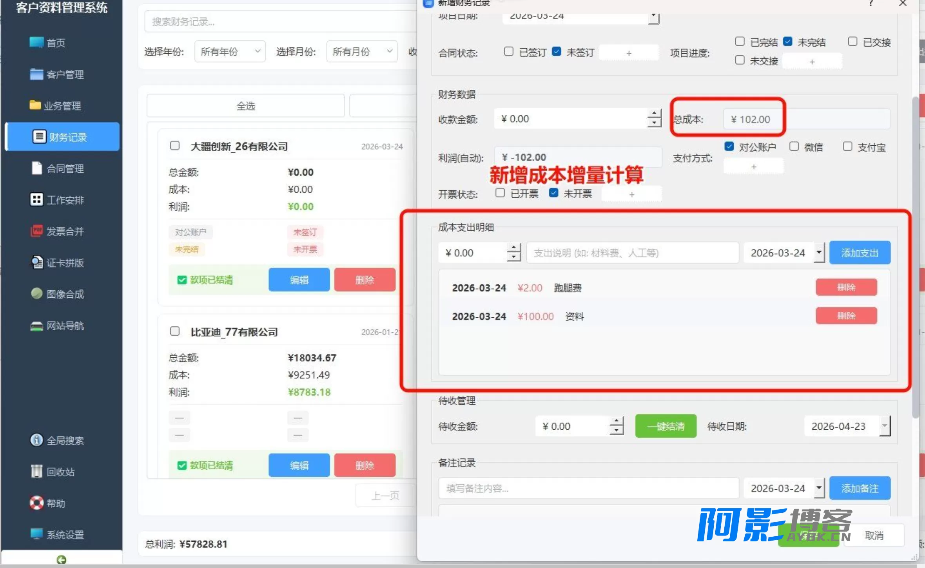Image resolution: width=925 pixels, height=568 pixels.
Task: Go to 系统设置 section
Action: coord(65,534)
